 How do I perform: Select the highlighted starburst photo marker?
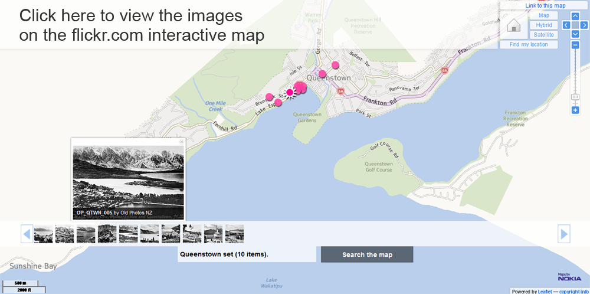(290, 92)
